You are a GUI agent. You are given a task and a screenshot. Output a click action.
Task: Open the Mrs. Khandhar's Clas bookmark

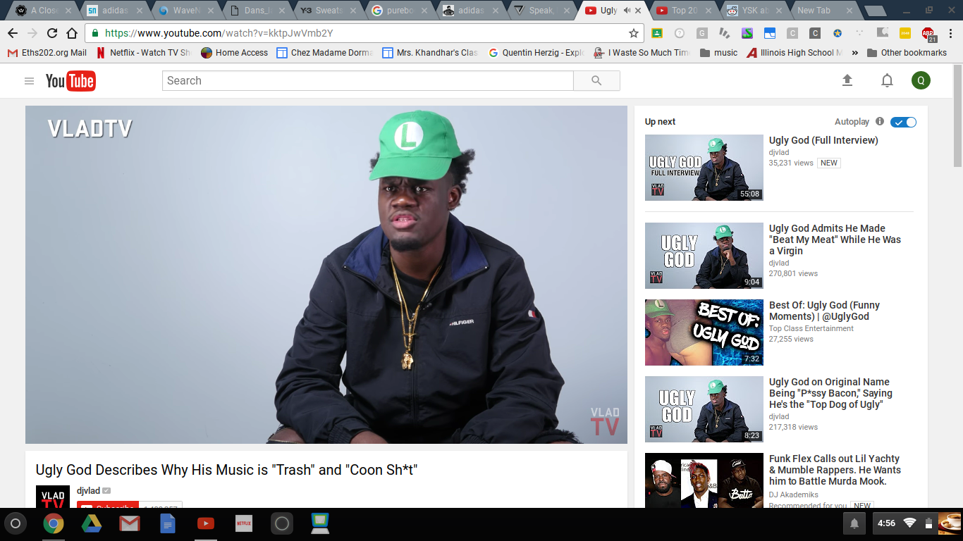tap(430, 53)
